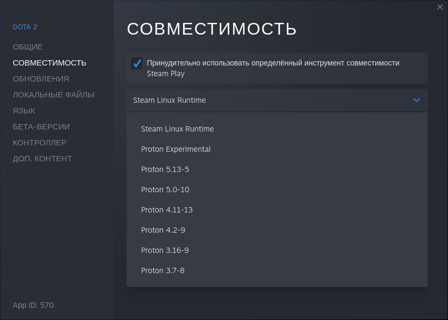
Task: Collapse the Steam Linux Runtime dropdown chevron
Action: click(417, 100)
